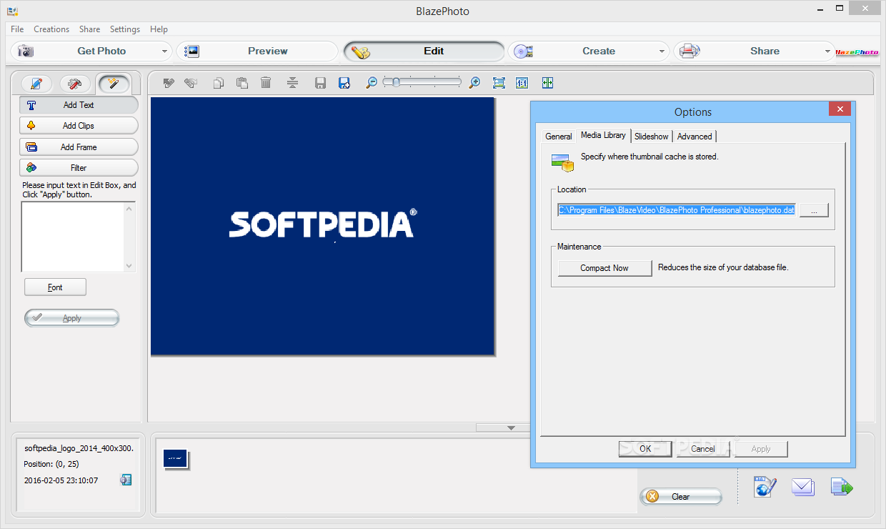Click the fit width arrows icon
886x529 pixels.
pos(547,83)
